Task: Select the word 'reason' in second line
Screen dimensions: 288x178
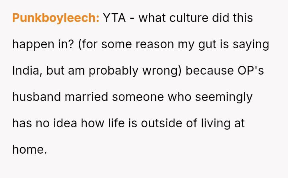Action: (x=155, y=45)
